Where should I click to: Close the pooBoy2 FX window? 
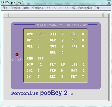[x=109, y=3]
